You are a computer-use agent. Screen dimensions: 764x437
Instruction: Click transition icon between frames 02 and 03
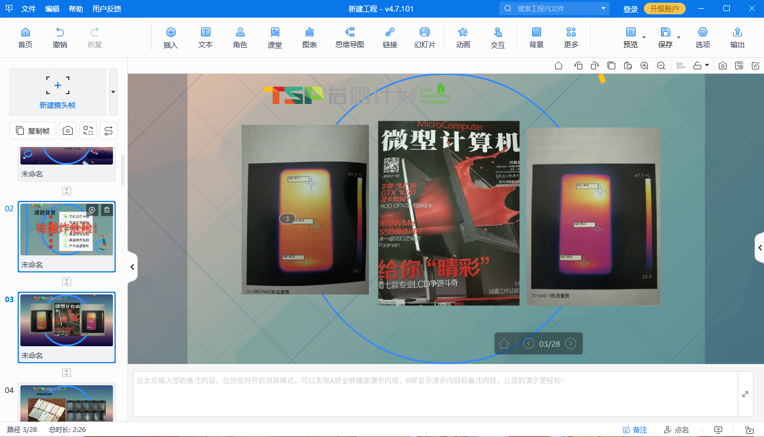(x=67, y=282)
